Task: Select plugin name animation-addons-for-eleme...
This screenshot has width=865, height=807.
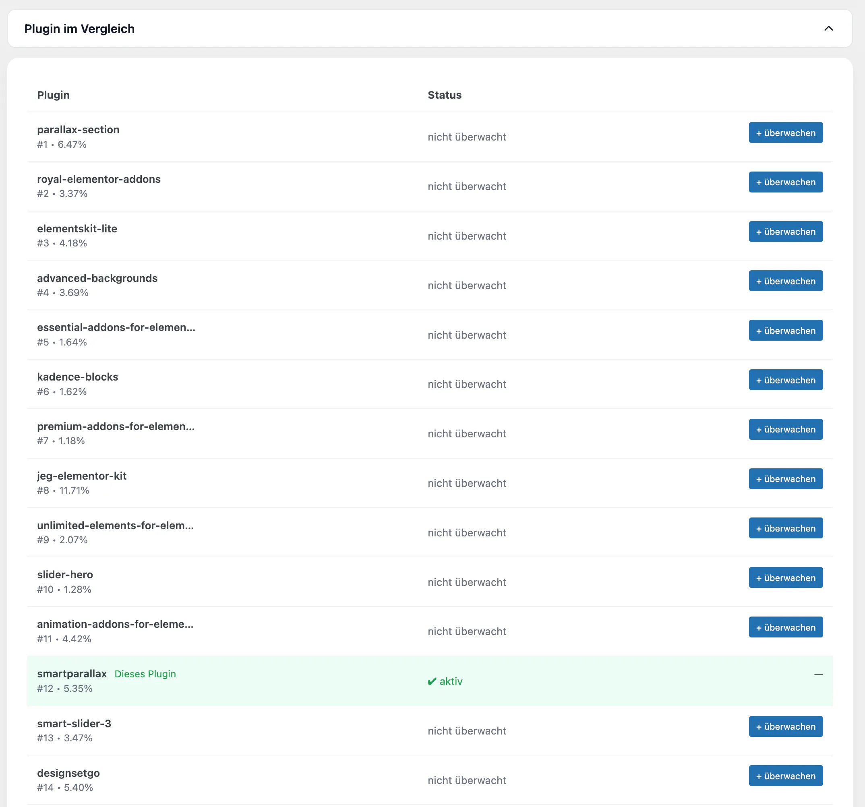Action: (x=115, y=624)
